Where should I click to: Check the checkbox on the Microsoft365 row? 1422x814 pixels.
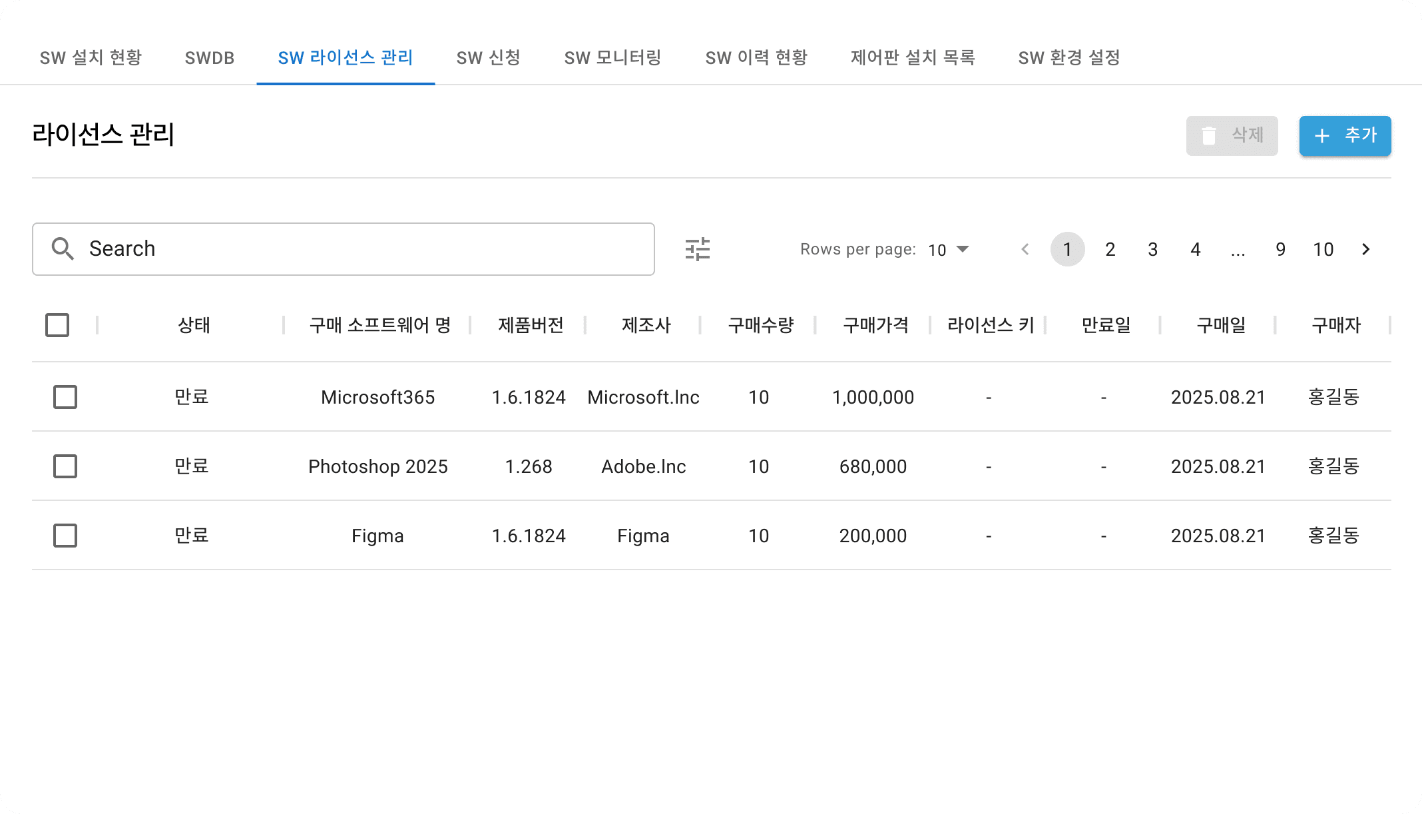[x=65, y=397]
